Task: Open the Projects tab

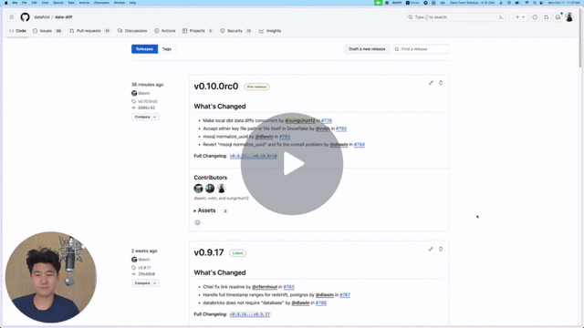Action: point(197,31)
